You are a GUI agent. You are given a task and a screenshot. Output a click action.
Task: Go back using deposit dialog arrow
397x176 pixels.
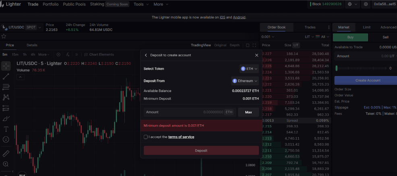(146, 55)
